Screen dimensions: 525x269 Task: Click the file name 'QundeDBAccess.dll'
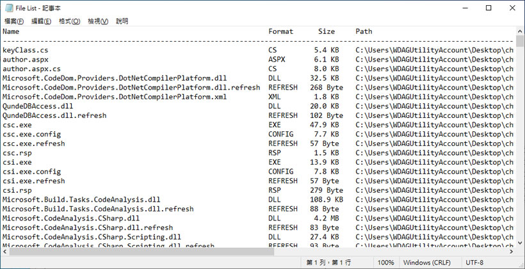(38, 106)
